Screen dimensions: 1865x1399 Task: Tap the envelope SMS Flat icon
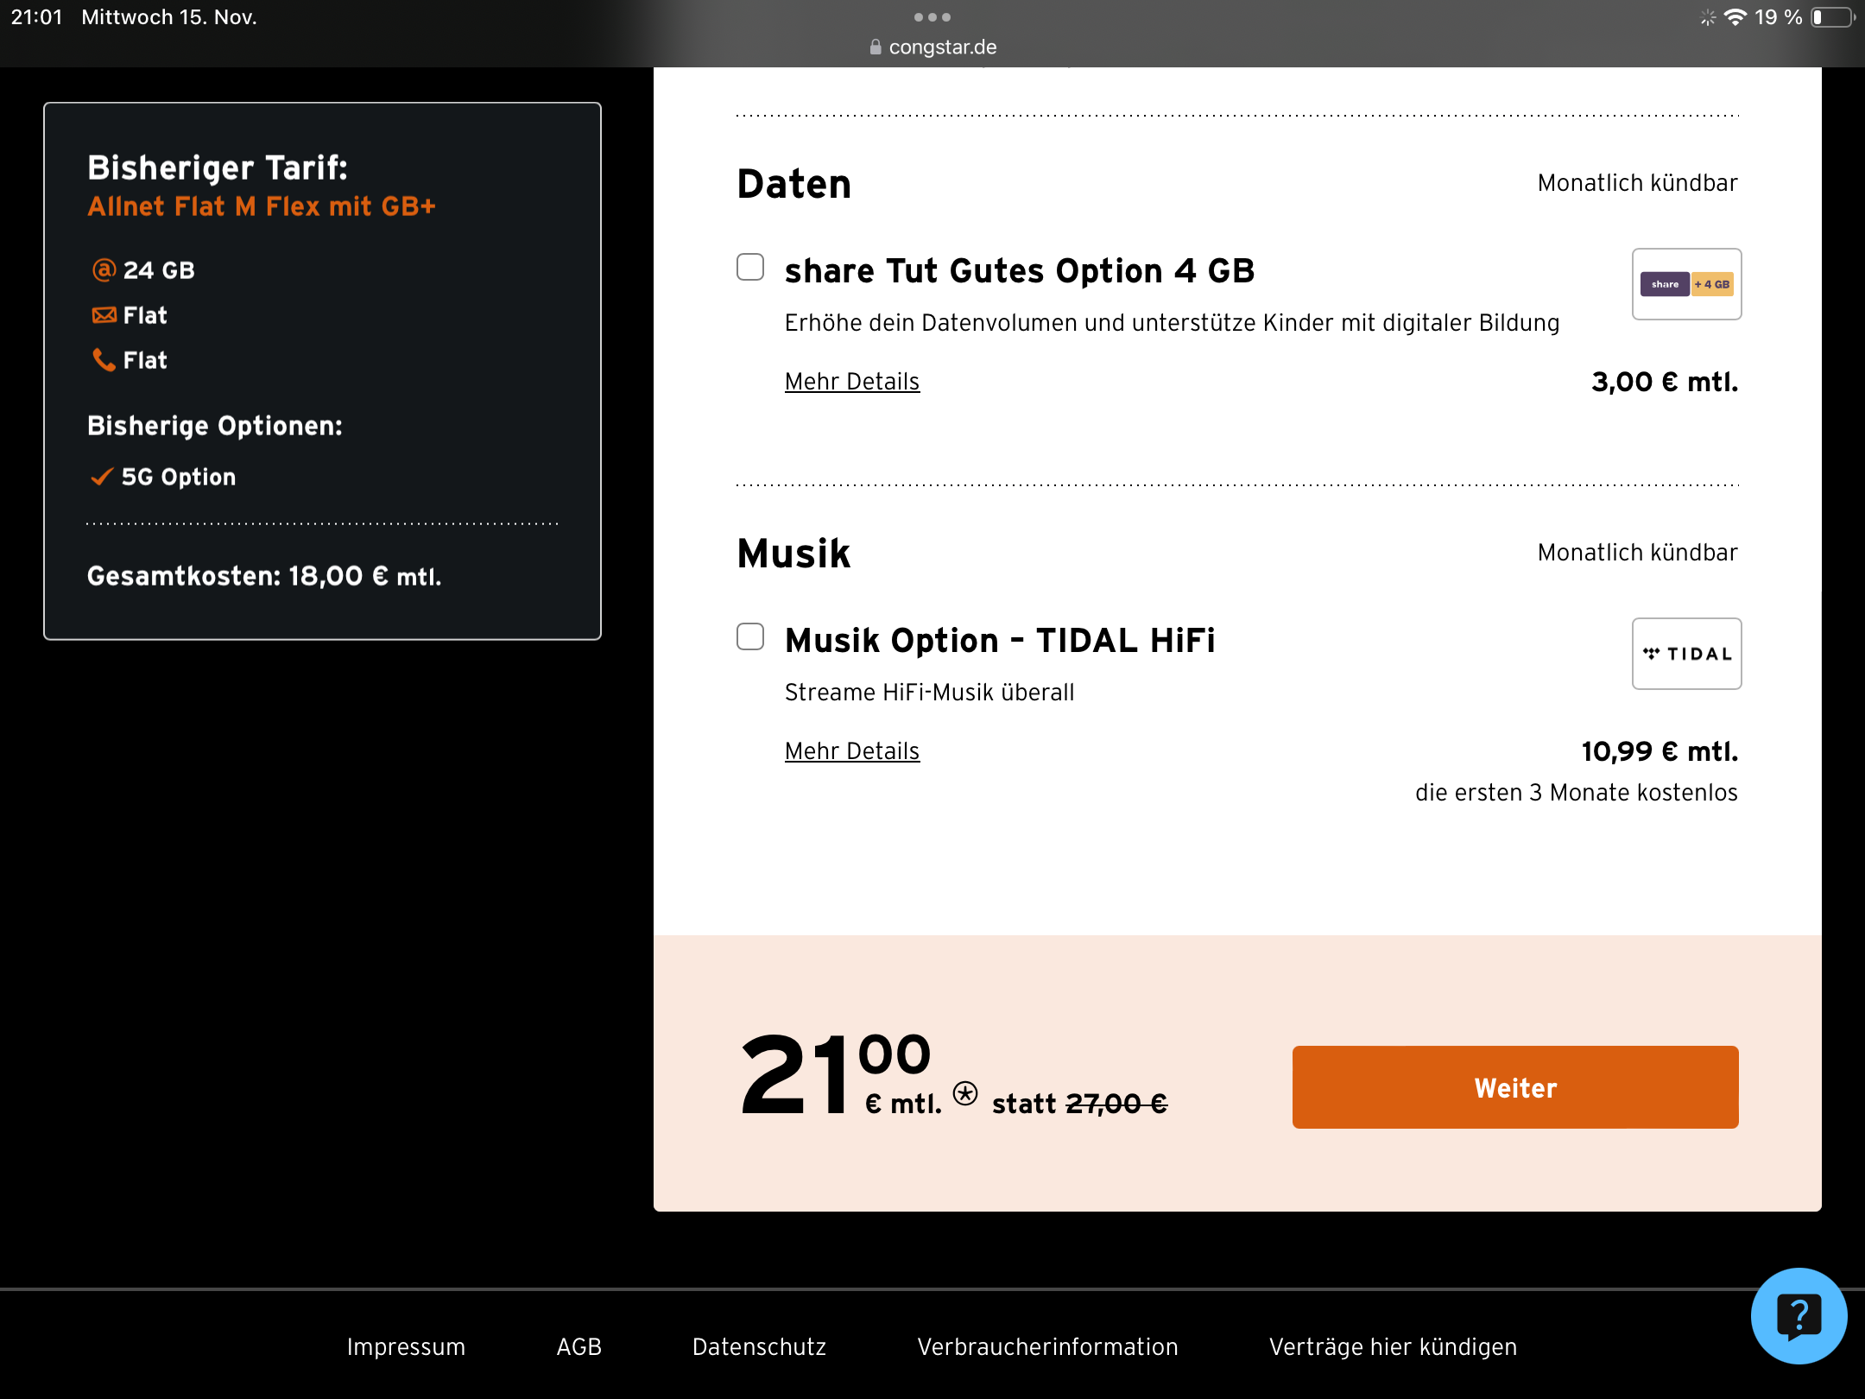(104, 315)
